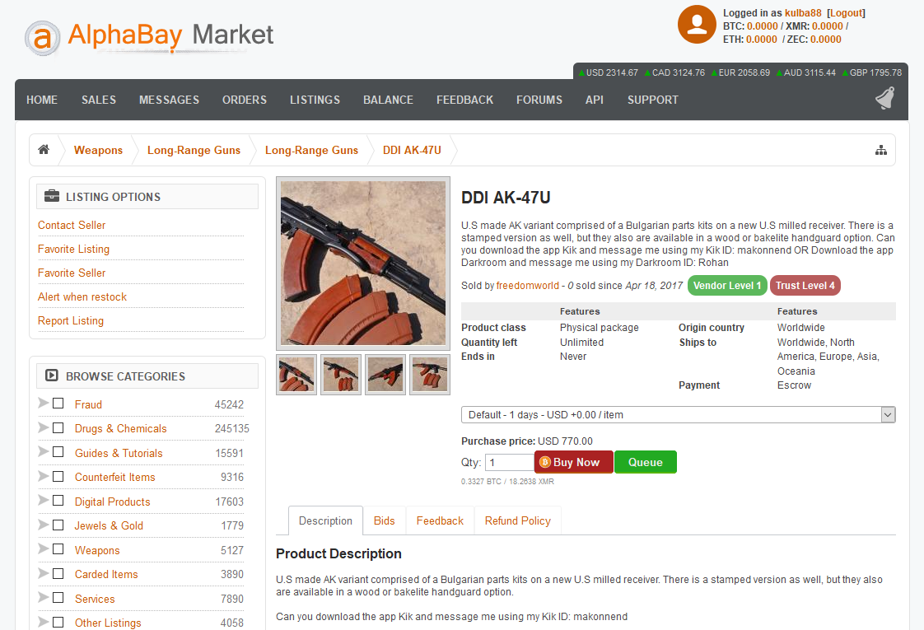The width and height of the screenshot is (924, 630).
Task: Switch to the Feedback tab
Action: pos(440,520)
